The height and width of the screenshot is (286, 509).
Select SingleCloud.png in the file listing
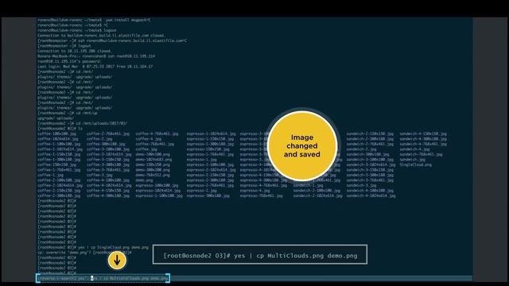(415, 164)
